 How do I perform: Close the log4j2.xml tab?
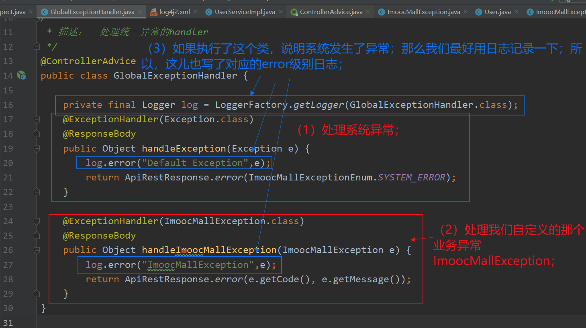click(195, 12)
